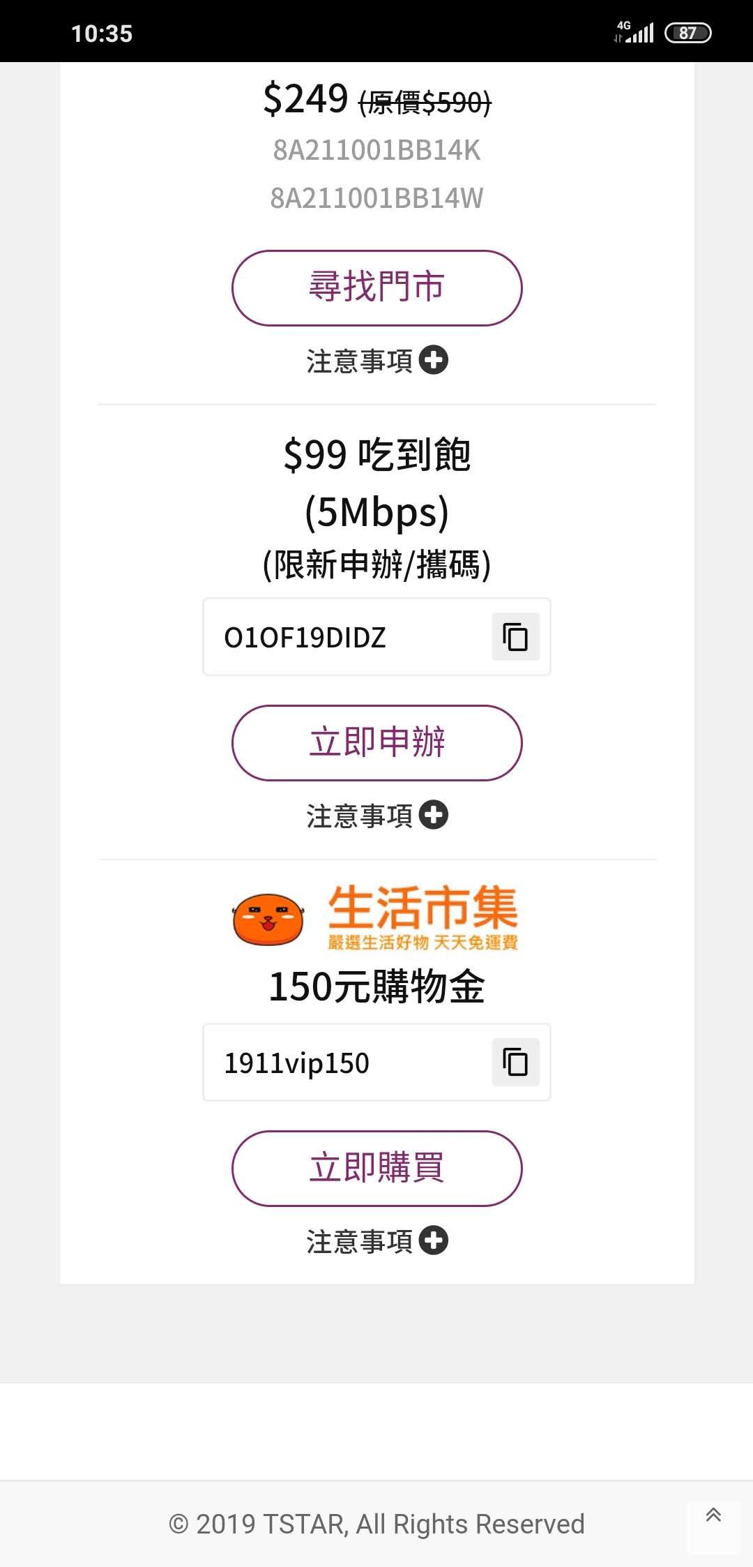Tap the 立即申辦 button

[376, 742]
